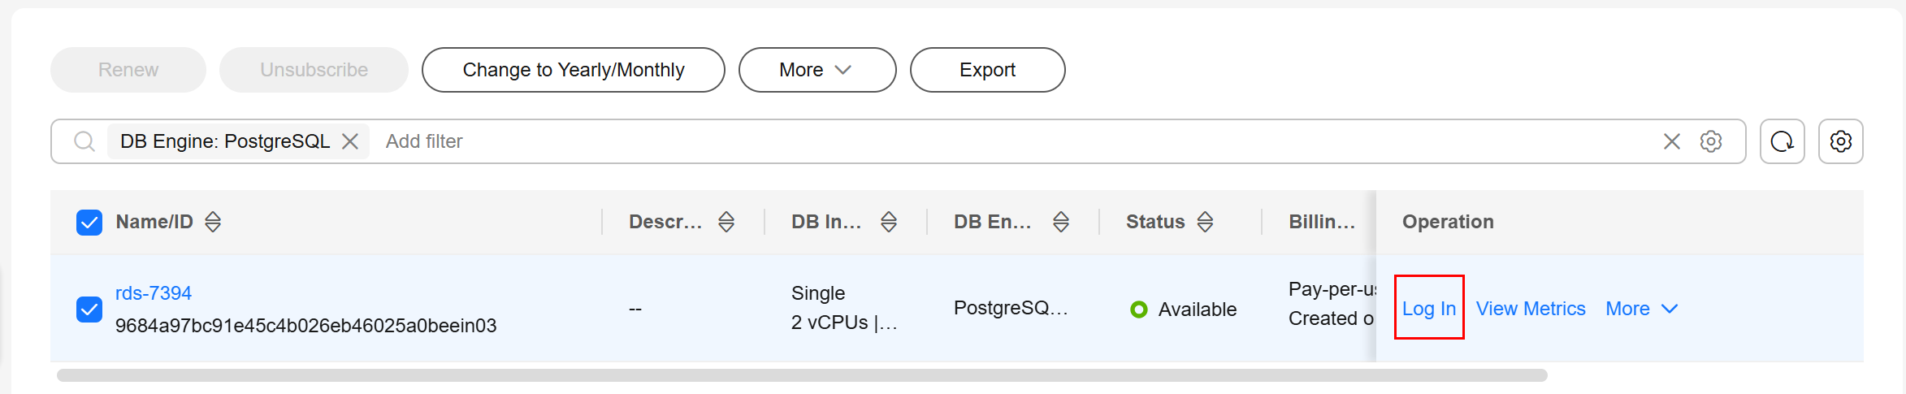Sort by Status column
Image resolution: width=1906 pixels, height=394 pixels.
click(x=1206, y=222)
